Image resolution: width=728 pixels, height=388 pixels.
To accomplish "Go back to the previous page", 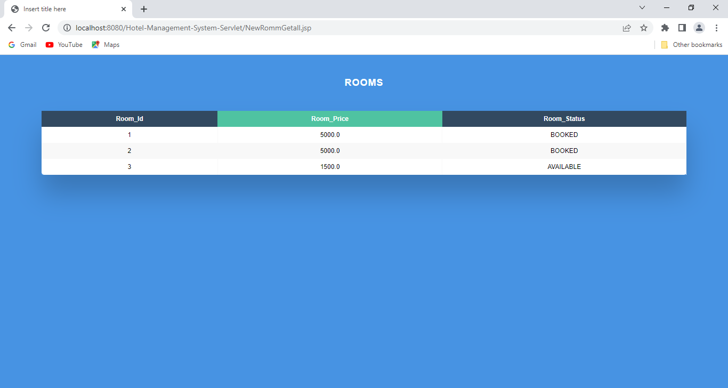I will tap(12, 28).
